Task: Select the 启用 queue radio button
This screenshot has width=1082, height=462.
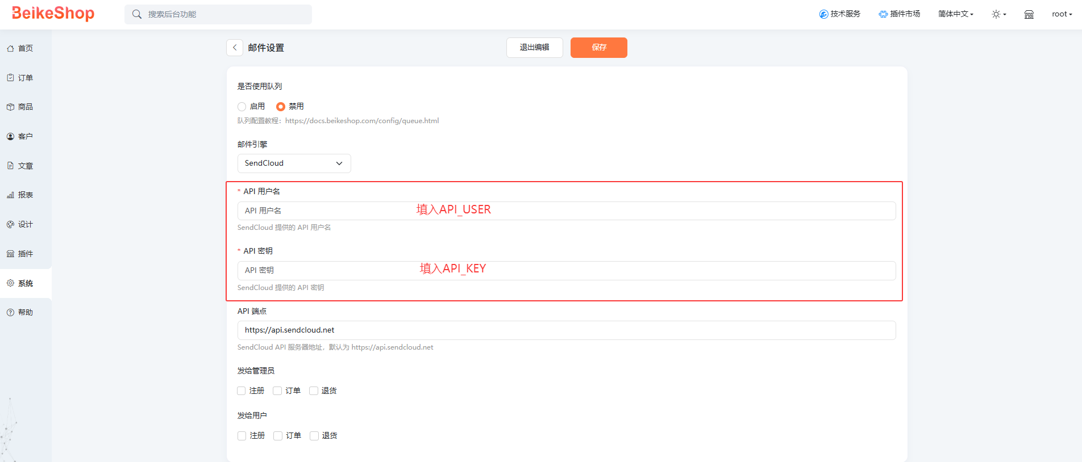Action: click(242, 107)
